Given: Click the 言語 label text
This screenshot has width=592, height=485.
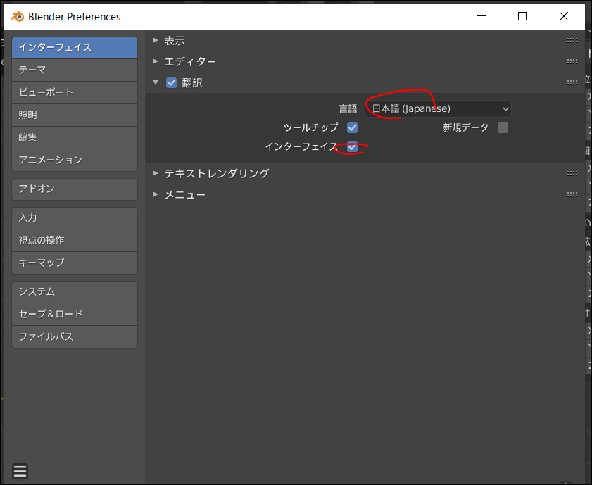Looking at the screenshot, I should tap(348, 108).
